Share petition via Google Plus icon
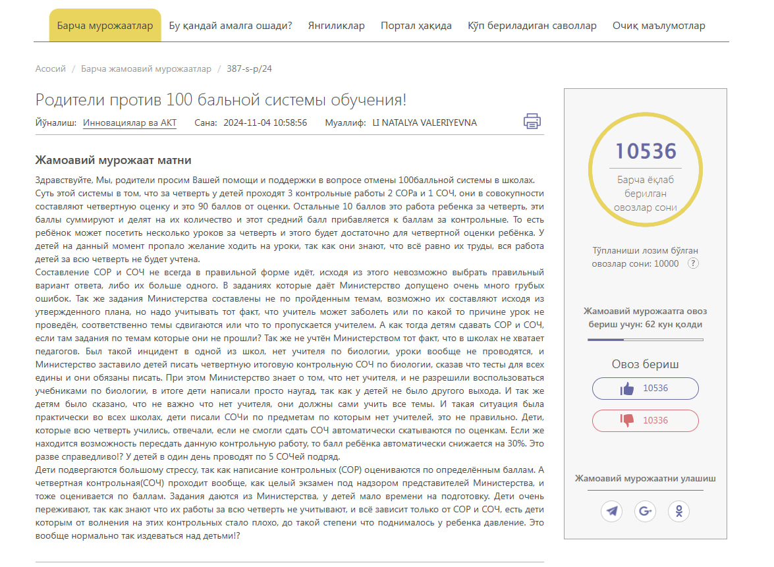Screen dimensions: 774x567 pos(645,511)
